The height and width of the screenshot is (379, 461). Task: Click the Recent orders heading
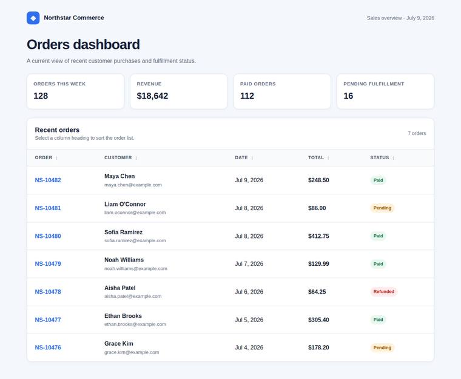57,130
